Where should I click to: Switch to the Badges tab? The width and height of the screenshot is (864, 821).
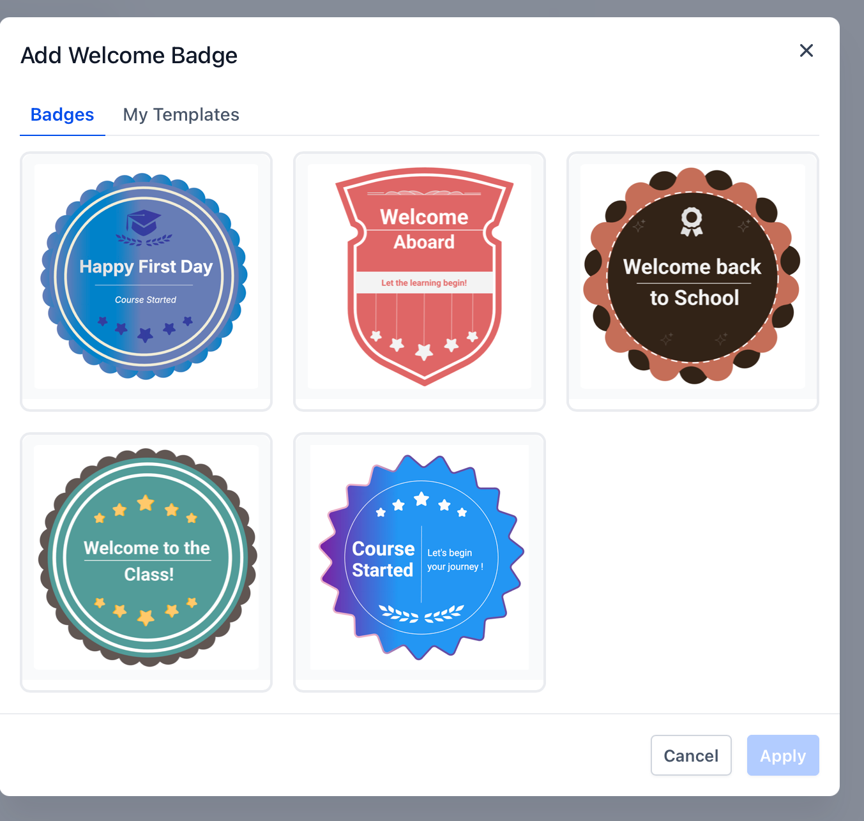(63, 115)
